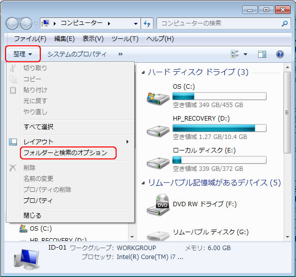
Task: Open the OS (C:) drive icon
Action: tap(158, 99)
